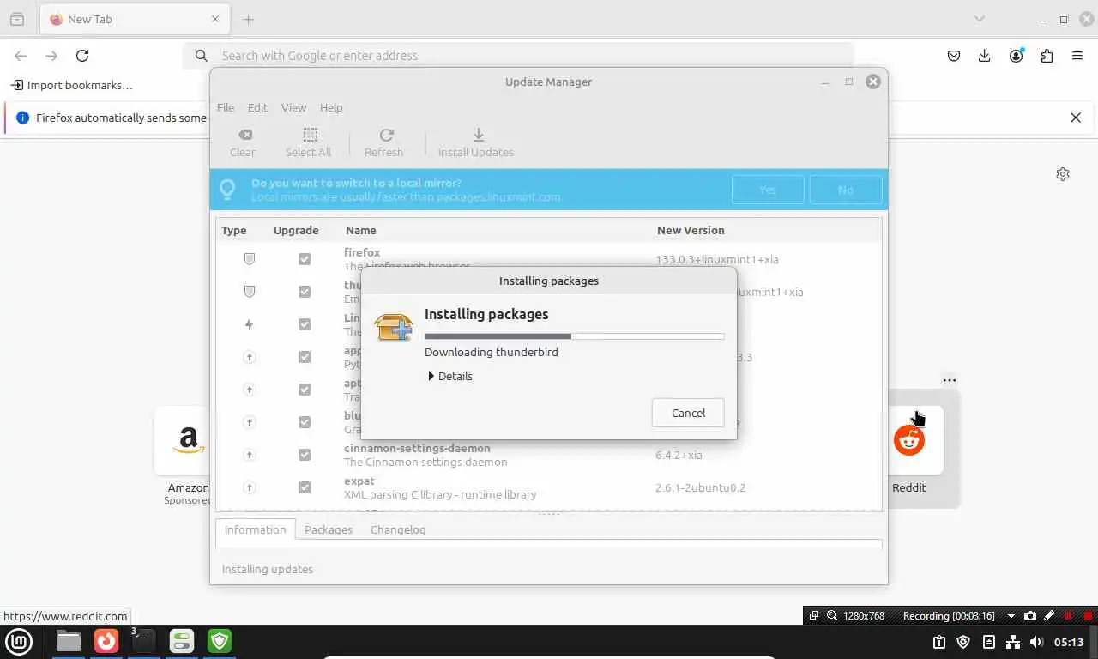
Task: Open Reddit shortcut tile
Action: click(909, 440)
